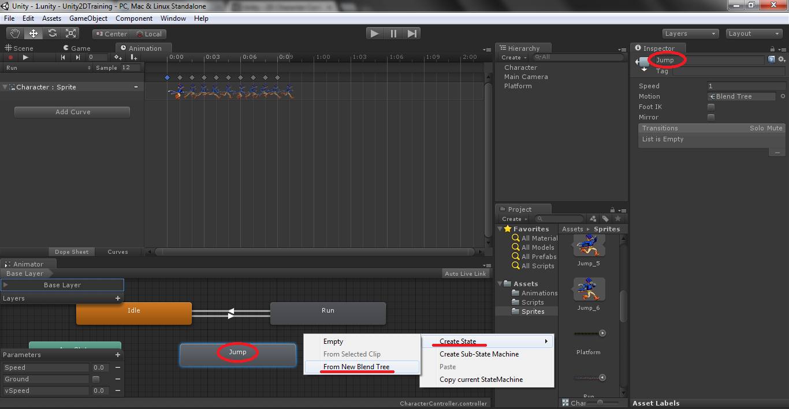Add a new animator layer
The width and height of the screenshot is (789, 409).
click(x=118, y=298)
